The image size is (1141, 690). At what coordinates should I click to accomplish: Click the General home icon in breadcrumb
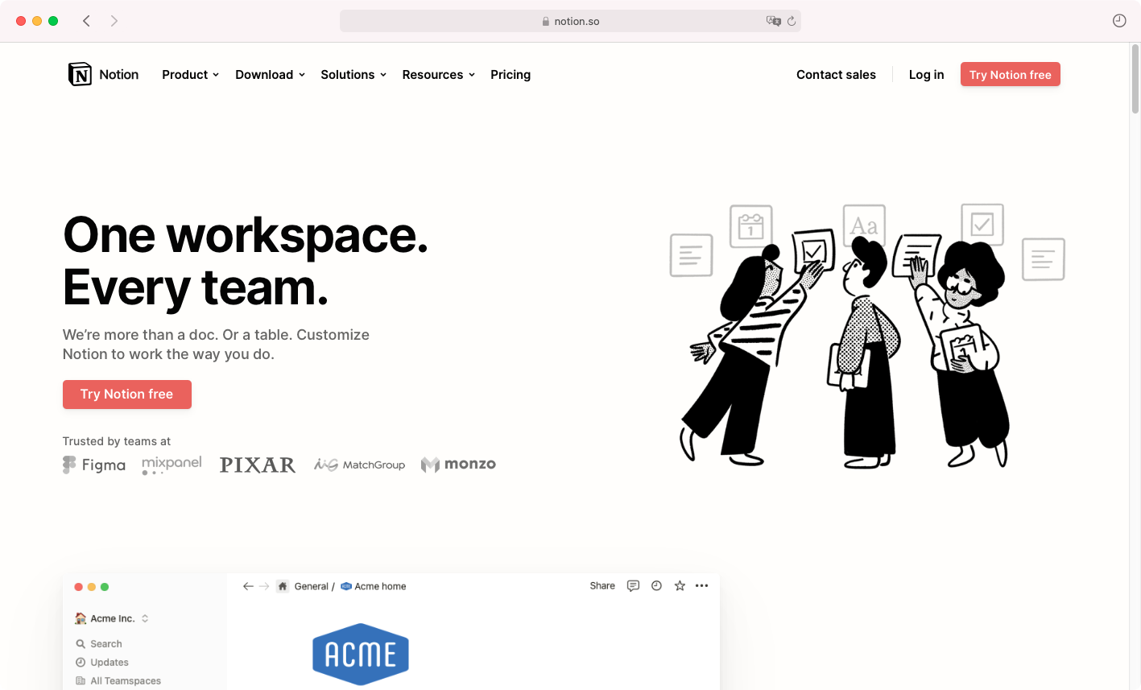[283, 586]
